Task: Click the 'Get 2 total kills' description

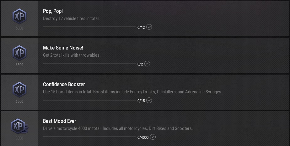Action: coord(72,55)
